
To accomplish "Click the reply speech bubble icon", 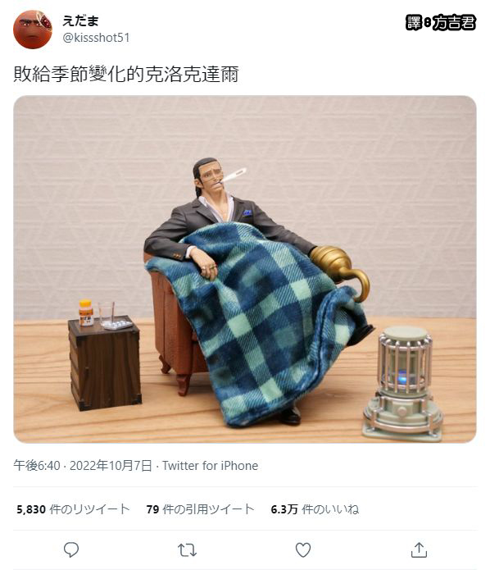I will [71, 549].
